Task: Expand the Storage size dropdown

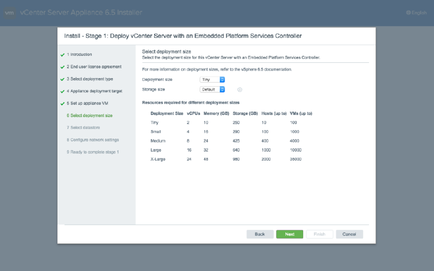Action: (x=212, y=89)
